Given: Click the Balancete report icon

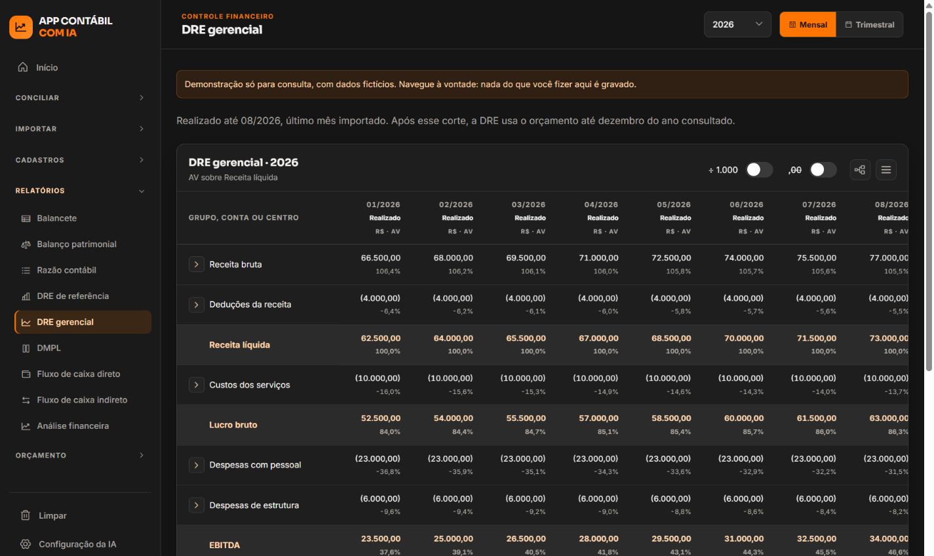Looking at the screenshot, I should pos(26,218).
